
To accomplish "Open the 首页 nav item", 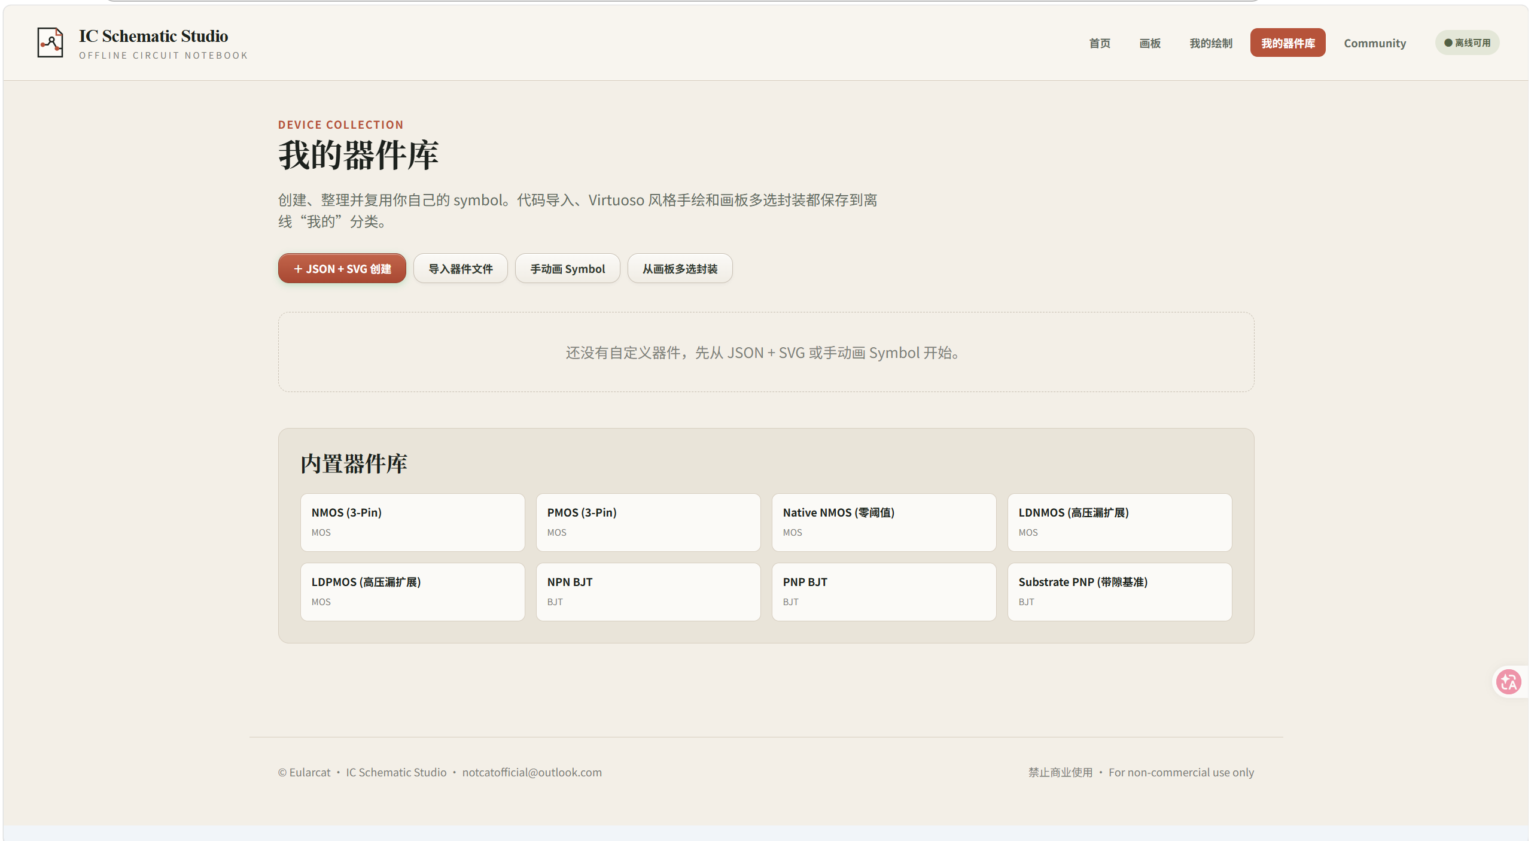I will (x=1099, y=43).
